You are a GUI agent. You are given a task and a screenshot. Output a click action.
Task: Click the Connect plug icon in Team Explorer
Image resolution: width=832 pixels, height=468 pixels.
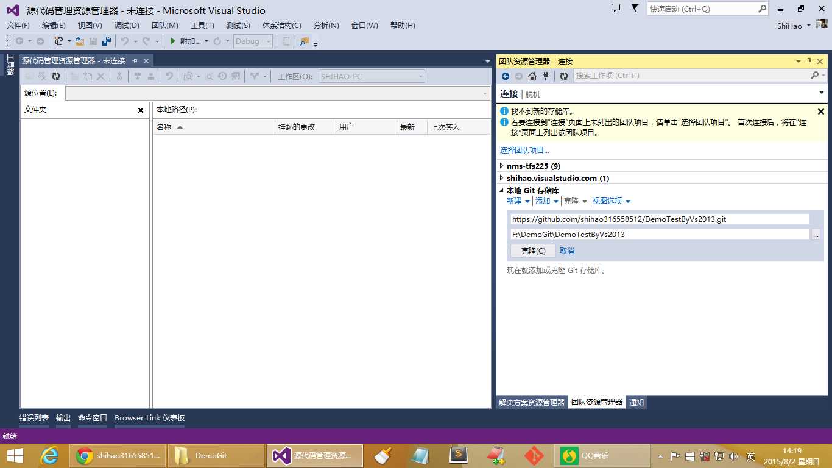(x=546, y=76)
